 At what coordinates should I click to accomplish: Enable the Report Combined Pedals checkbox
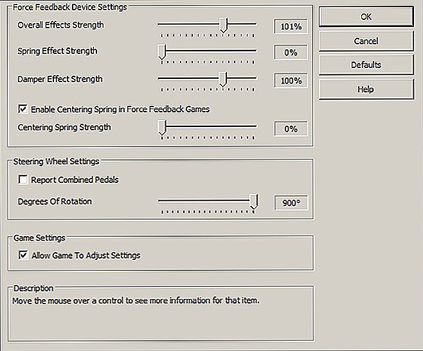tap(22, 180)
